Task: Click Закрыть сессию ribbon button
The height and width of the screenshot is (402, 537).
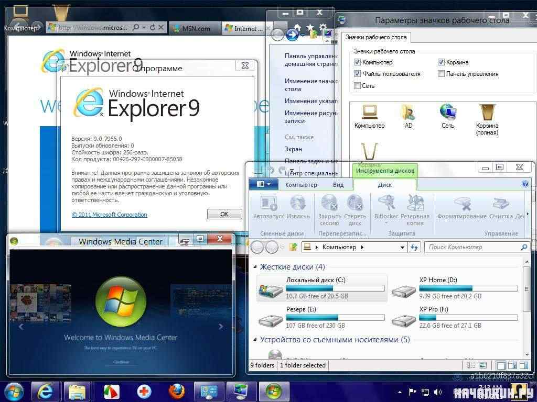Action: (x=329, y=210)
